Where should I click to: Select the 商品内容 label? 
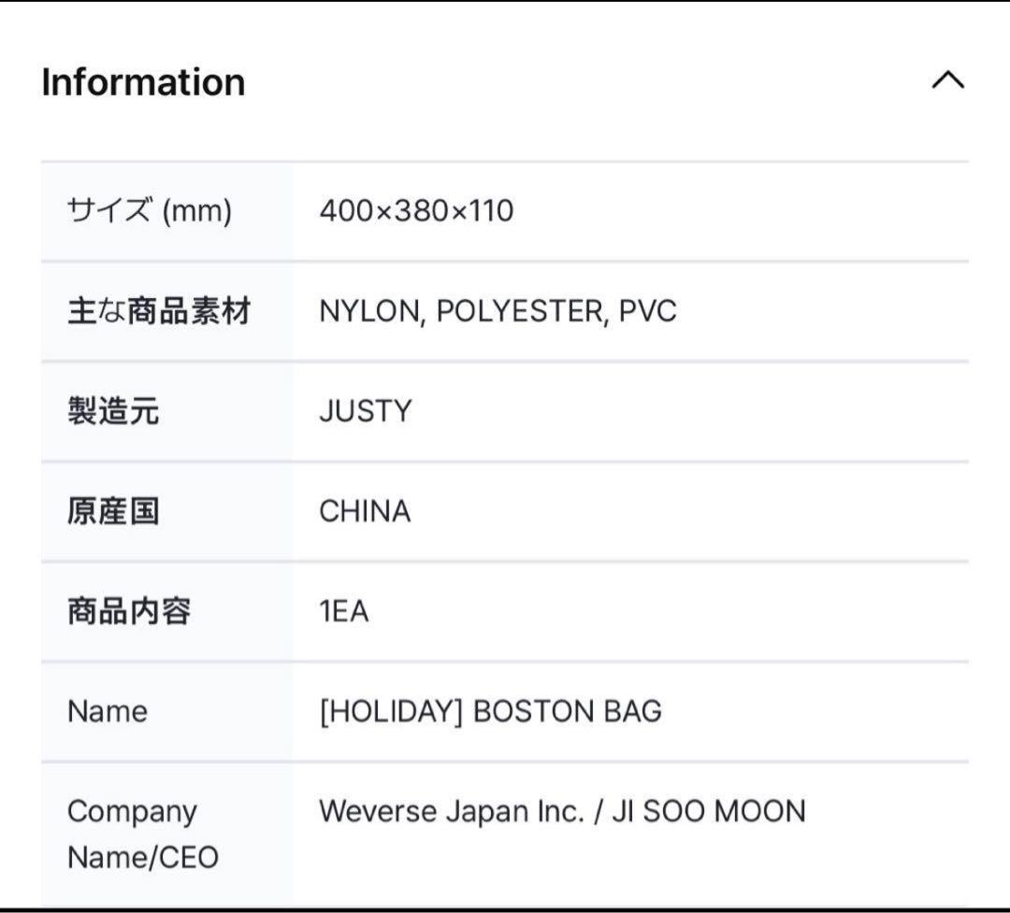[x=129, y=611]
